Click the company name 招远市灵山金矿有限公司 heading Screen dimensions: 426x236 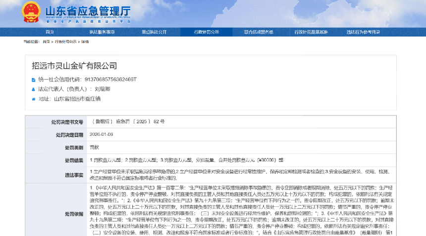[74, 66]
